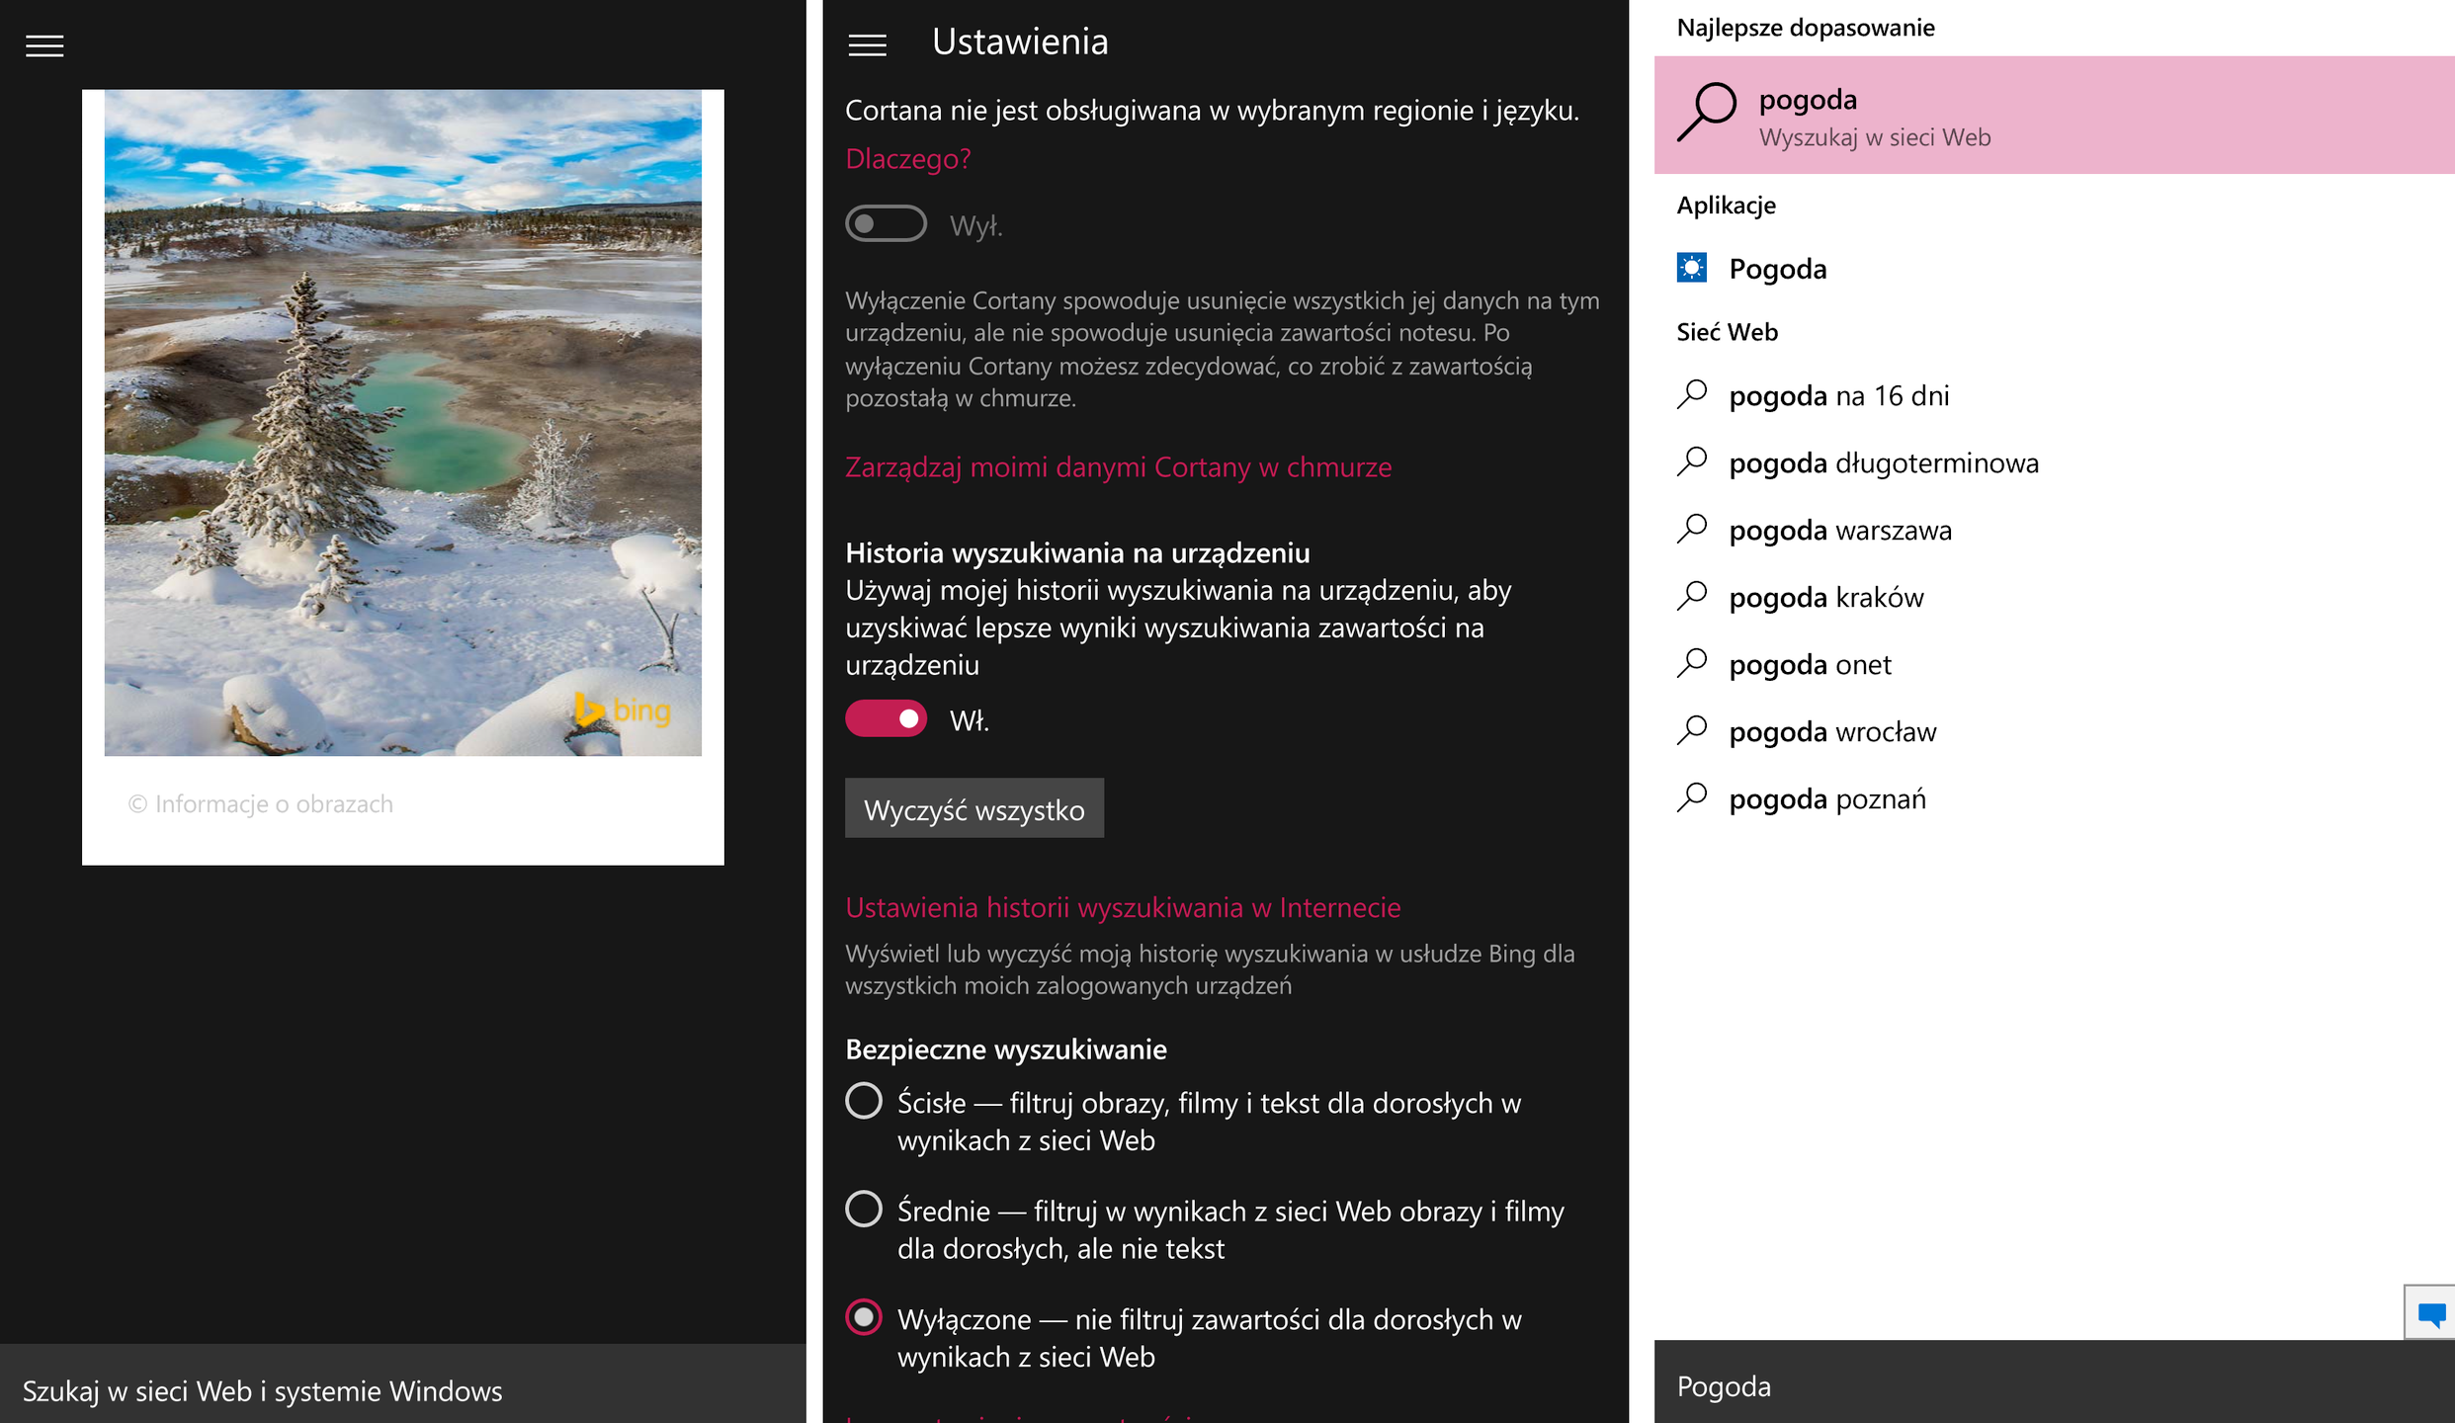Click search icon beside 'pogoda poznań'
This screenshot has height=1423, width=2455.
[x=1692, y=797]
